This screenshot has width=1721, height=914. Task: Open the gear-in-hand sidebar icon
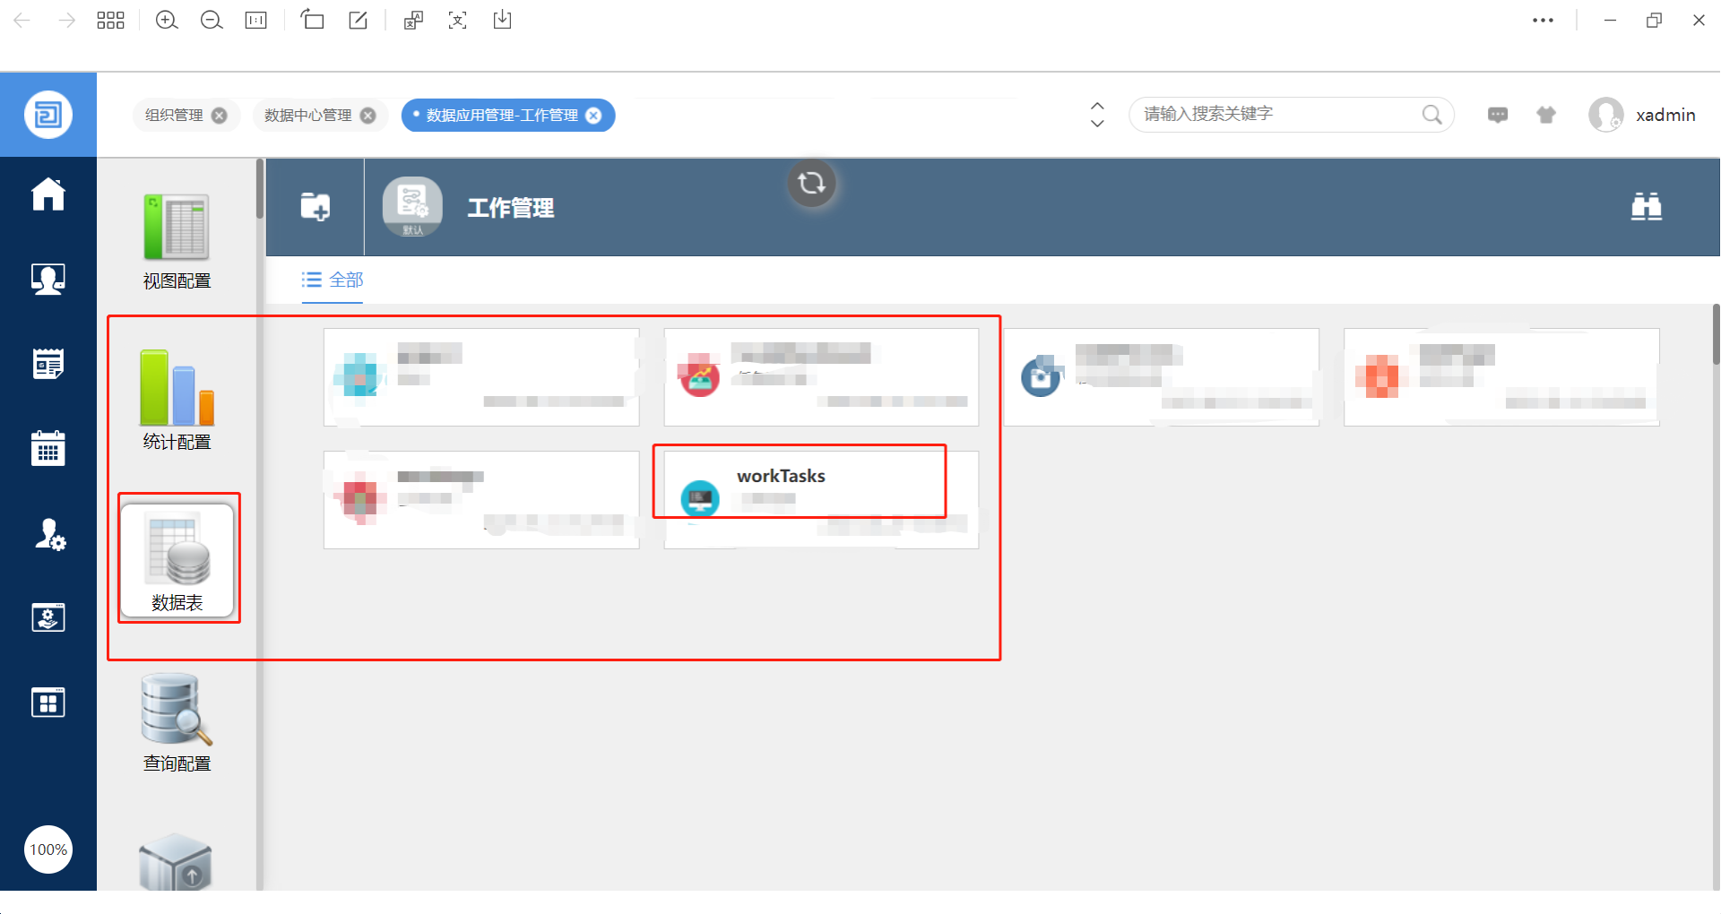point(48,617)
